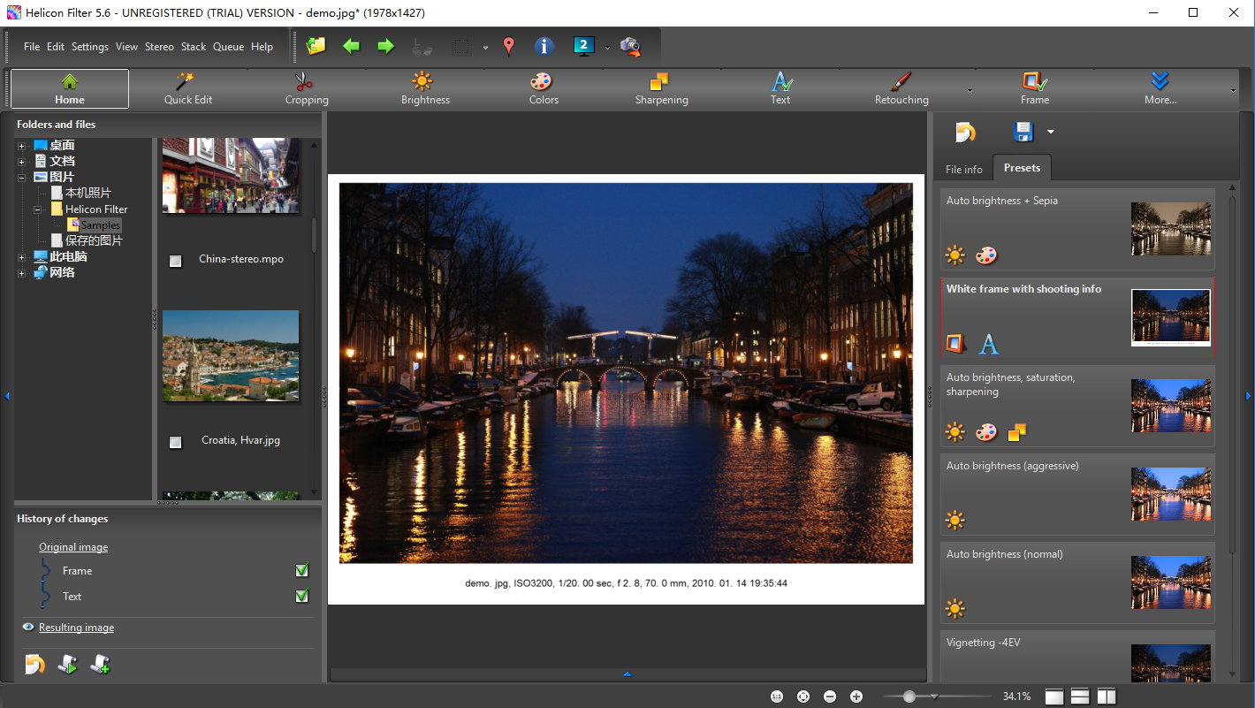The width and height of the screenshot is (1255, 708).
Task: Collapse the Helicon Filter folder node
Action: pyautogui.click(x=38, y=209)
